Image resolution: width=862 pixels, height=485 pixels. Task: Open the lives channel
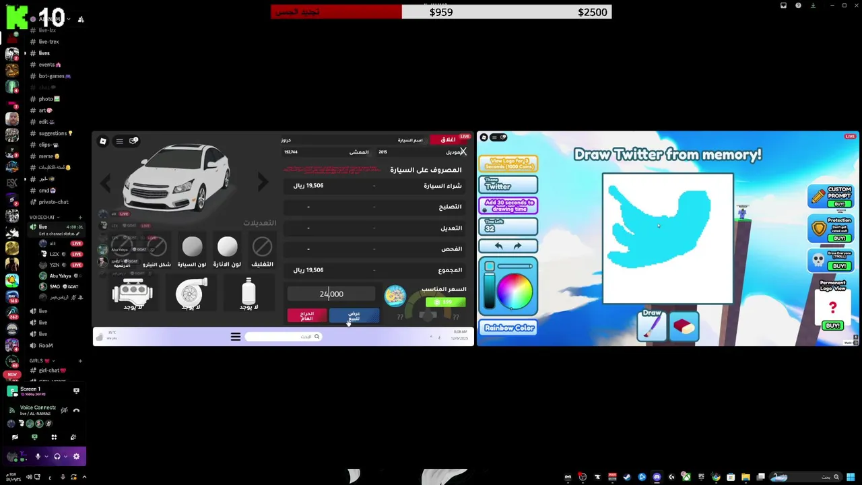coord(44,53)
